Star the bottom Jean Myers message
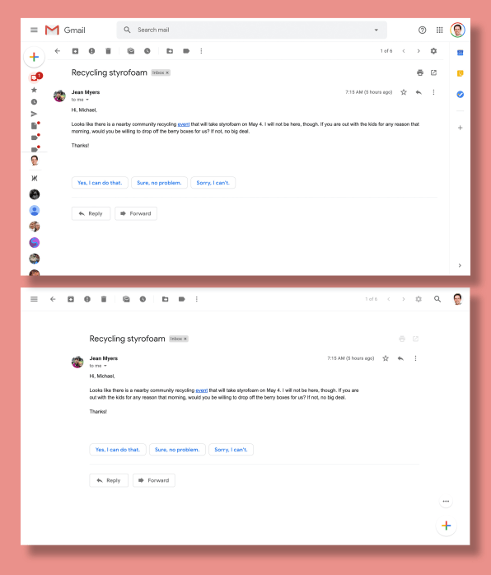This screenshot has height=575, width=491. pyautogui.click(x=386, y=358)
